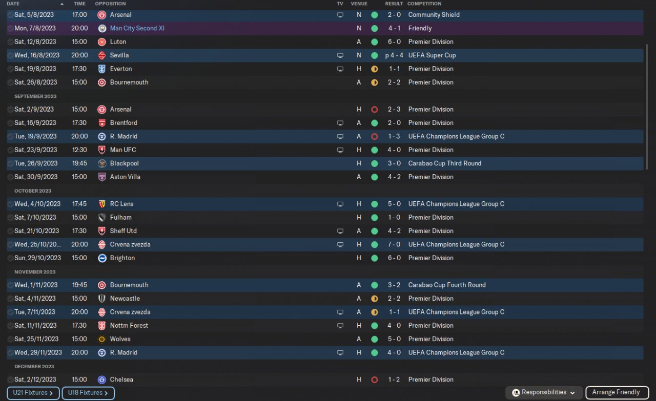Open the Man City Second XI link
The width and height of the screenshot is (656, 401).
(137, 28)
